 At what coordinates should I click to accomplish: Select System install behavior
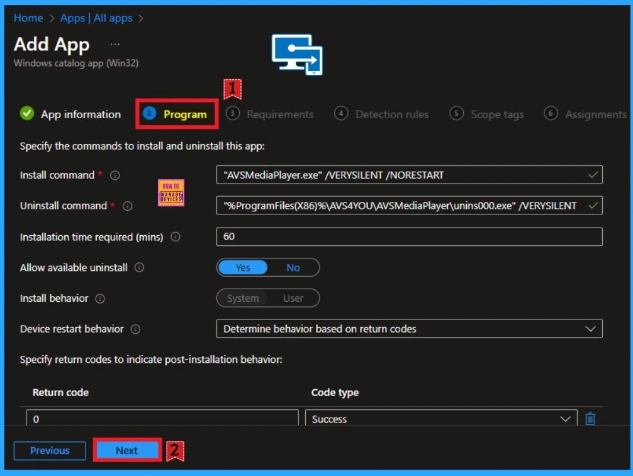243,298
